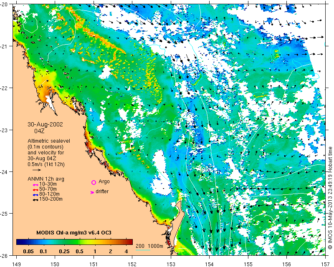
Task: Click the latitude axis label -20
Action: (x=4, y=5)
